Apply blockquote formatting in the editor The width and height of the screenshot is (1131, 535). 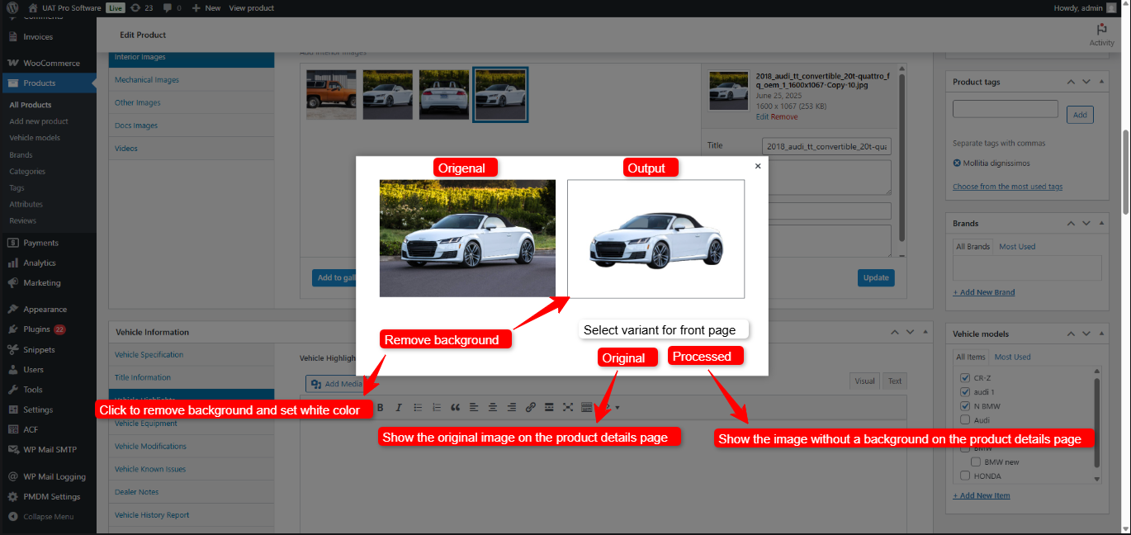[456, 407]
